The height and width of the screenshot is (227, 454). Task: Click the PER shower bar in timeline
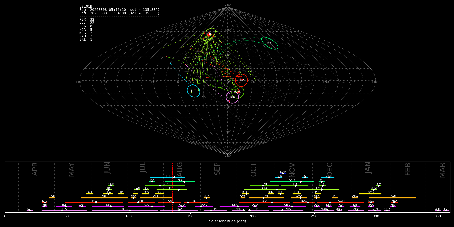[x=172, y=190]
